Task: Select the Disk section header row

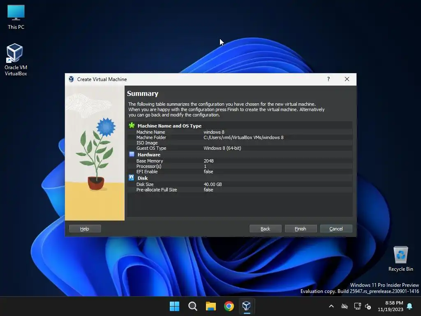Action: click(240, 178)
